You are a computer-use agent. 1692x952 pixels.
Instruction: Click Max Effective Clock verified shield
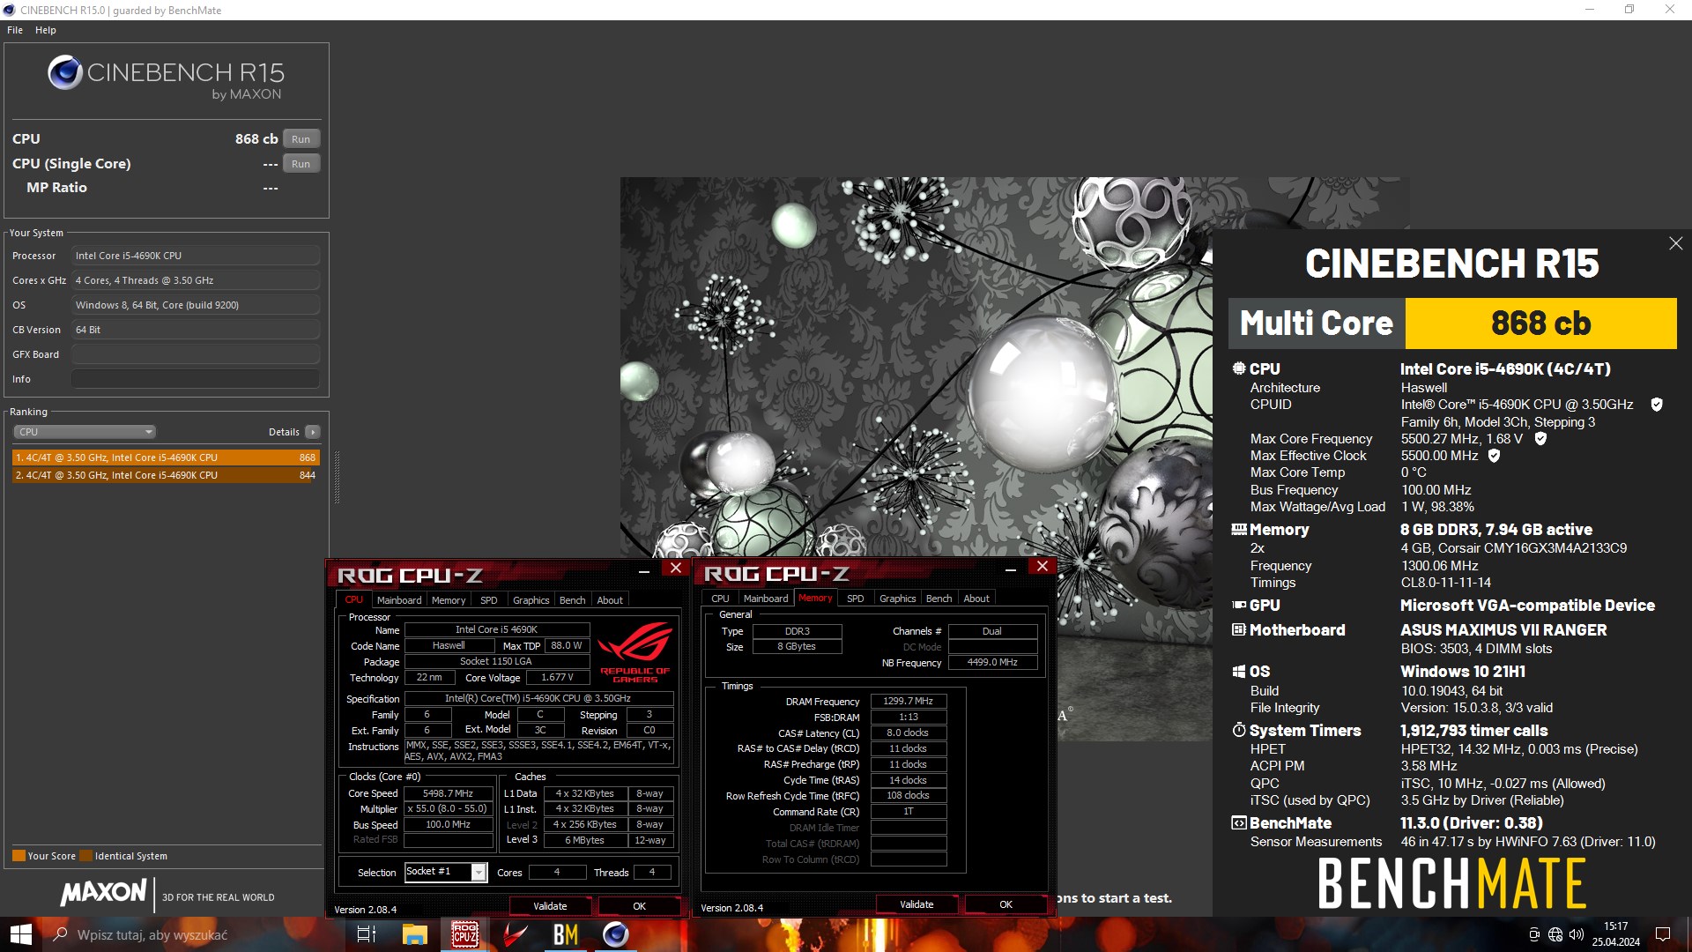1494,456
